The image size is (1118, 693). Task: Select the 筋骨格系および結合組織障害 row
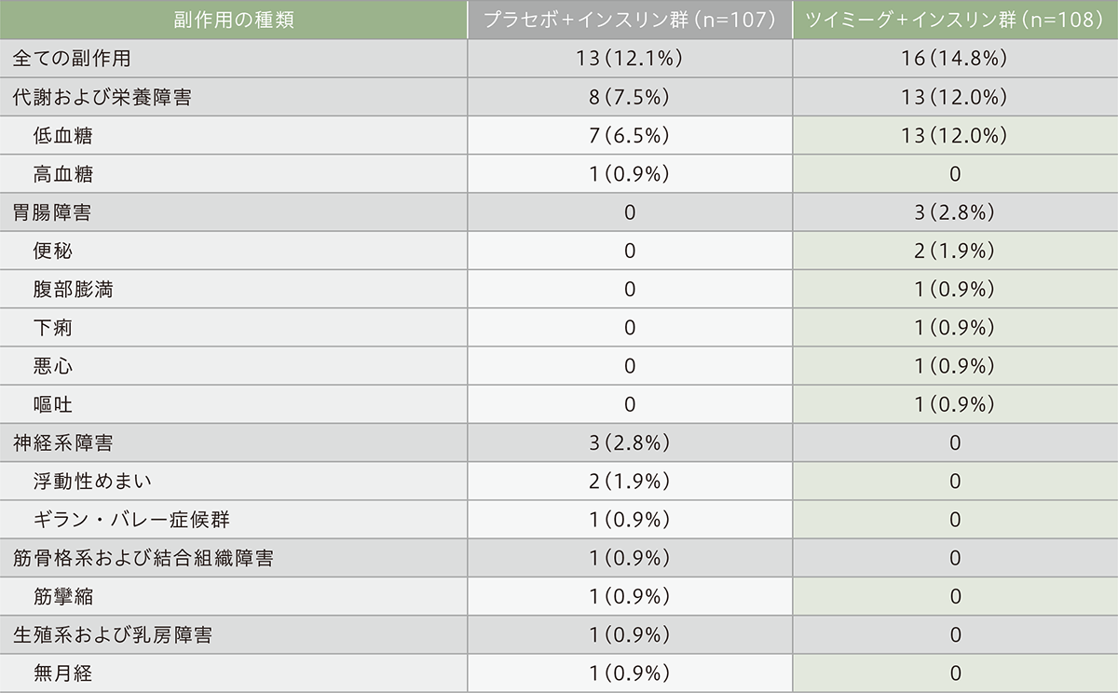point(143,558)
